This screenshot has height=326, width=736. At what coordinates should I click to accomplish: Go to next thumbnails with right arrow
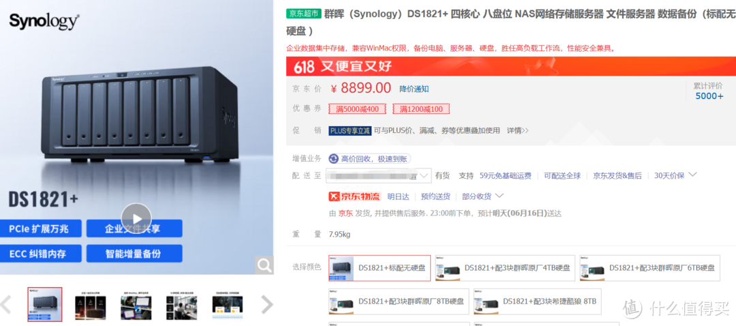[266, 304]
